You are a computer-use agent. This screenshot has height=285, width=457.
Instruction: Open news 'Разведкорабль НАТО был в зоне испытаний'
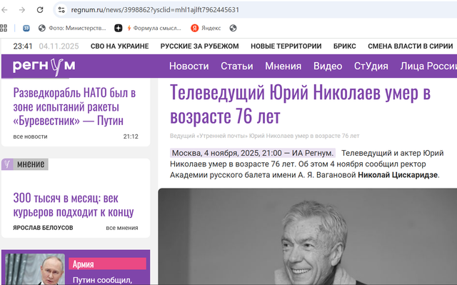click(74, 106)
